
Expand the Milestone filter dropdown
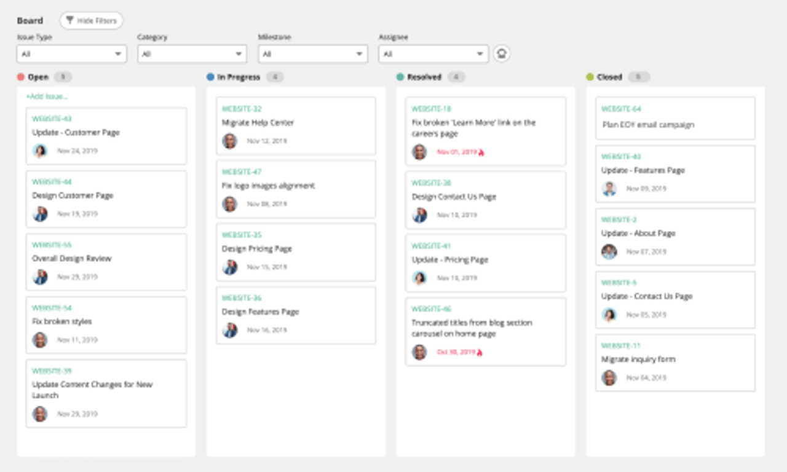coord(313,54)
